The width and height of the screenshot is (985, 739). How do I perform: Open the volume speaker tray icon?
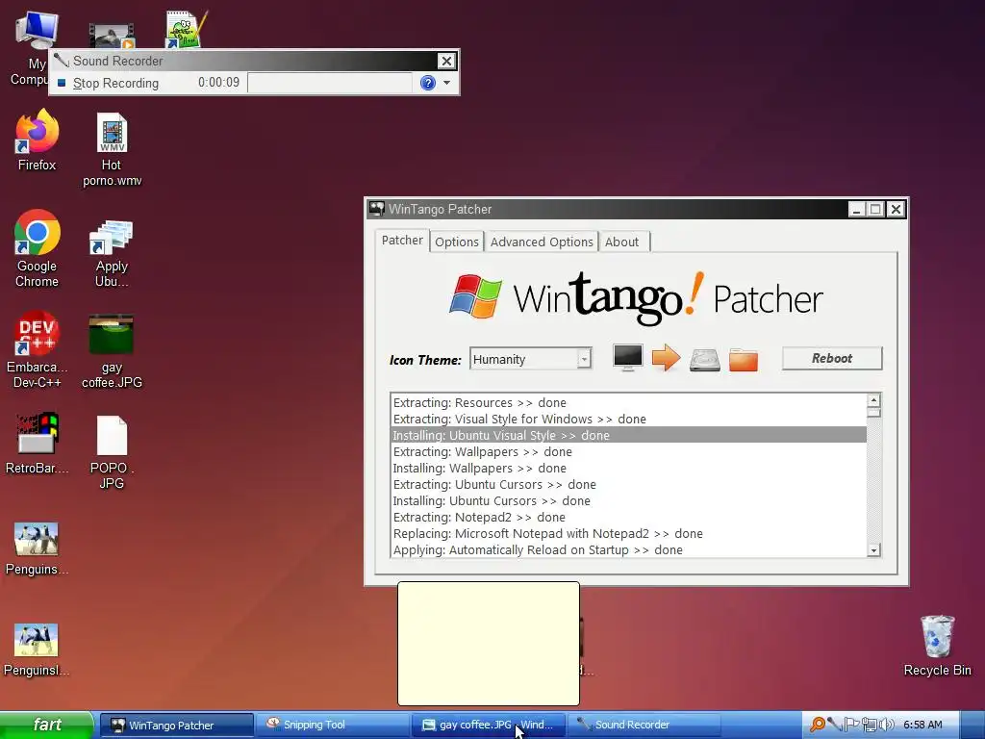(886, 725)
